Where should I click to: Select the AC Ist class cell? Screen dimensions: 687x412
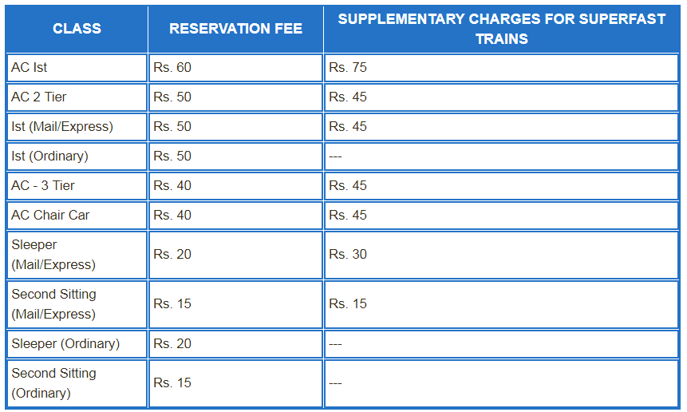tap(77, 68)
